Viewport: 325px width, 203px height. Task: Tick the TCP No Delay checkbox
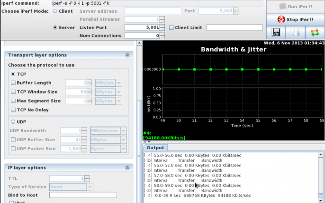13,110
